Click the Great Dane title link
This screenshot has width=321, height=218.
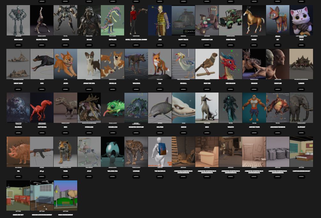coord(18,83)
